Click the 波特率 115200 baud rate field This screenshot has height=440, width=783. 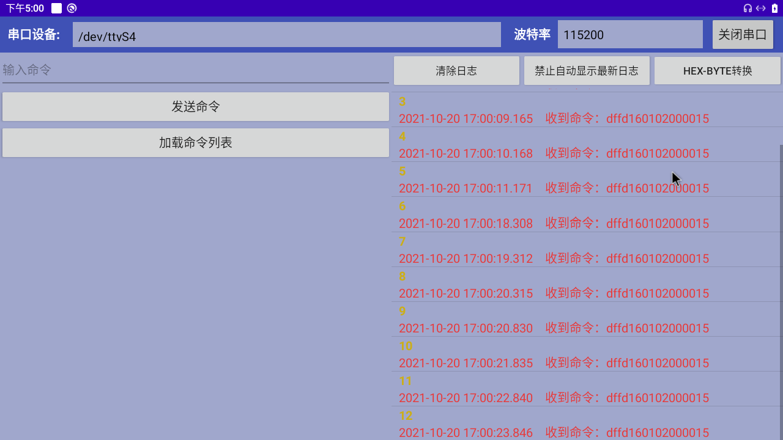coord(629,34)
